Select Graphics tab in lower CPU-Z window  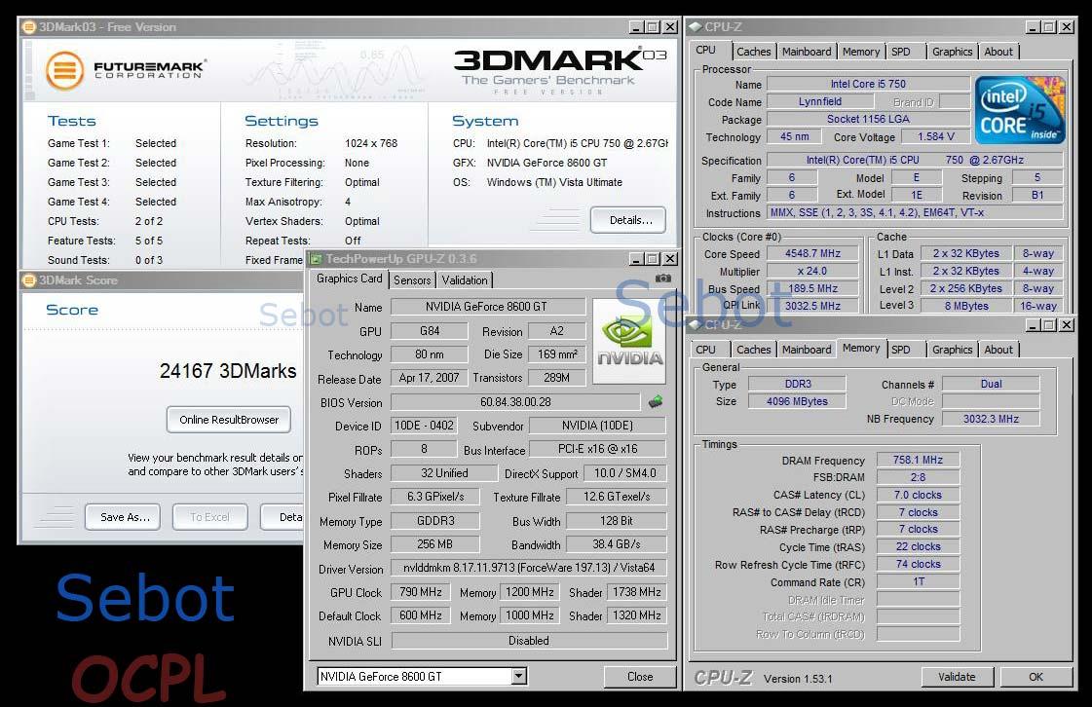pos(952,350)
